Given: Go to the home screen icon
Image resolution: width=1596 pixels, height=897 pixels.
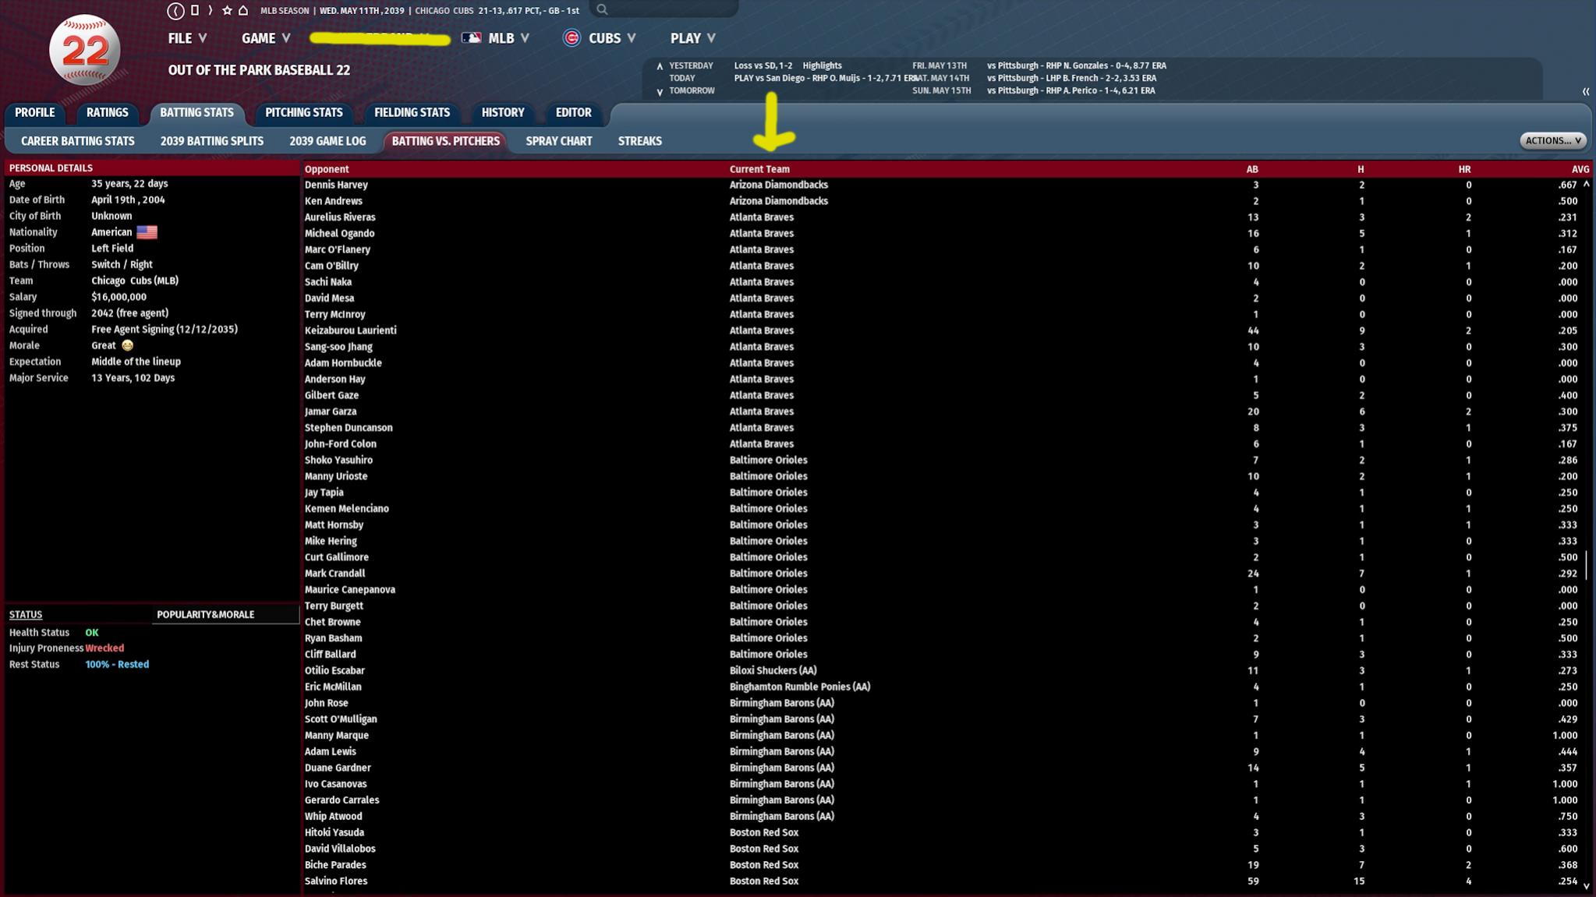Looking at the screenshot, I should click(243, 11).
